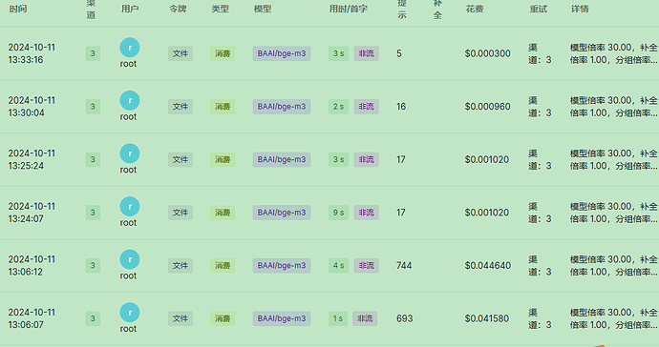This screenshot has width=659, height=347.
Task: Open detail text for $0.044640 row
Action: (x=613, y=266)
